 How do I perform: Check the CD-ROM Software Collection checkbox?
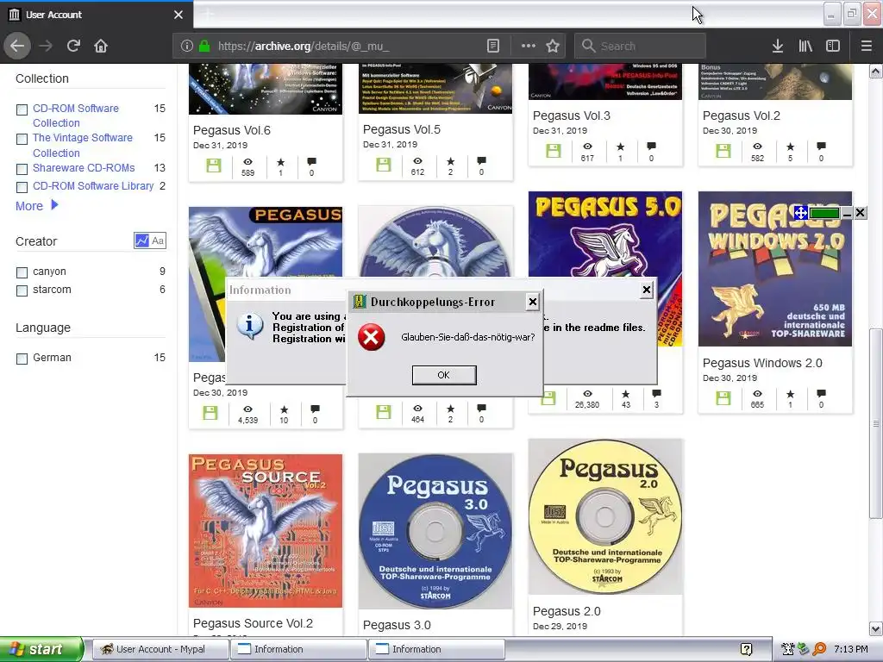(22, 109)
